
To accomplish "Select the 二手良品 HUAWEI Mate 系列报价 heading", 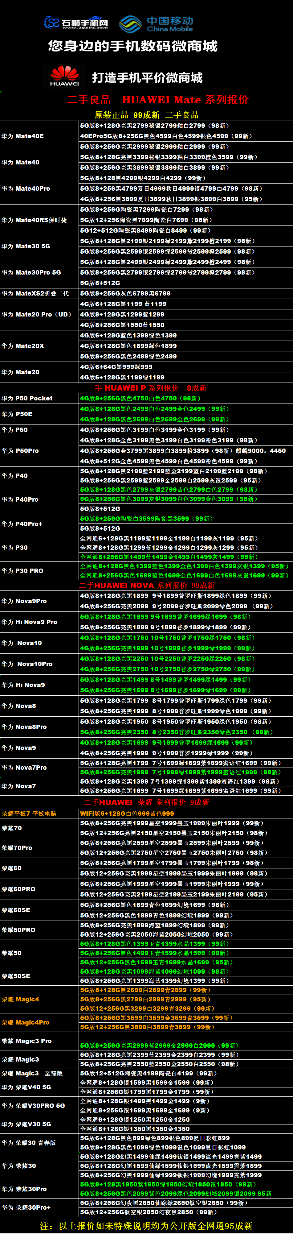I will pos(158,100).
